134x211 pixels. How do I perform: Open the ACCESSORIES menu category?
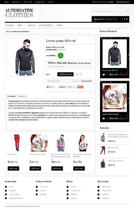[46, 25]
